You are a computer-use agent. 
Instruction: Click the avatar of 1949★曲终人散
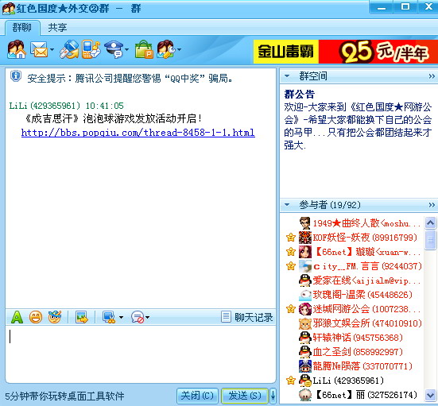305,223
